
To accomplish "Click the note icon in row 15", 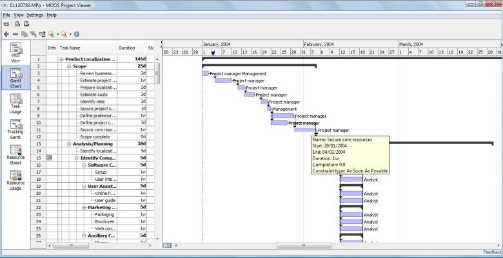I will pyautogui.click(x=50, y=158).
